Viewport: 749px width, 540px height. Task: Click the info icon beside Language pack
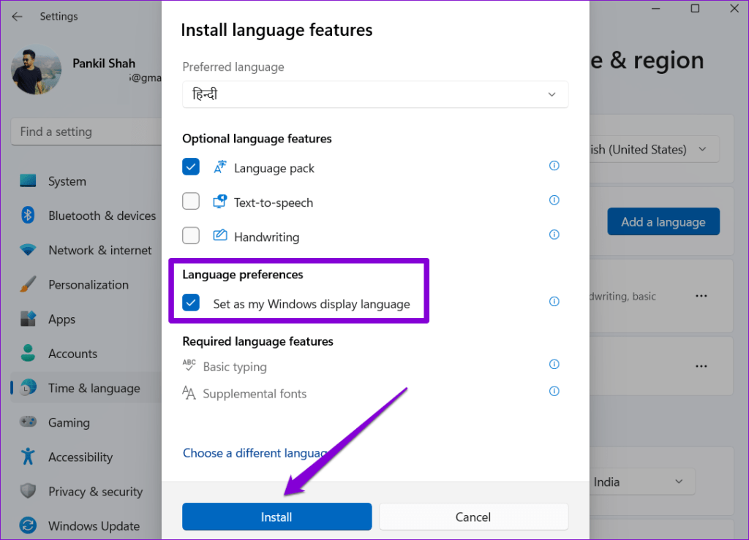click(554, 166)
